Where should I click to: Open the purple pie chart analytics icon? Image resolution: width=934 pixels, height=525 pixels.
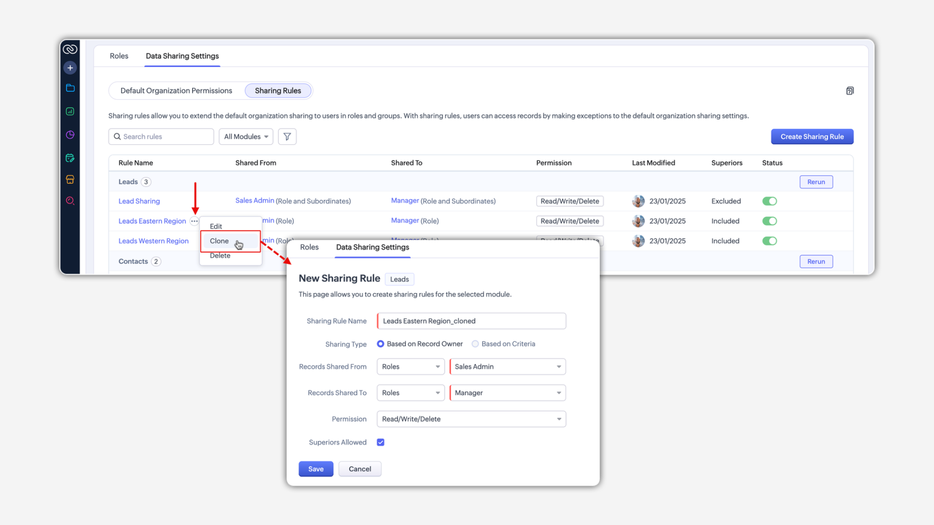(x=70, y=135)
